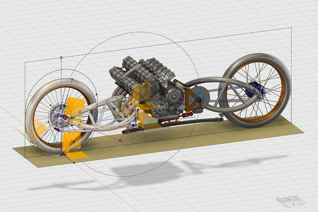318x212 pixels.
Task: Click the small green triangular marker near the right wheel
Action: [x=222, y=115]
